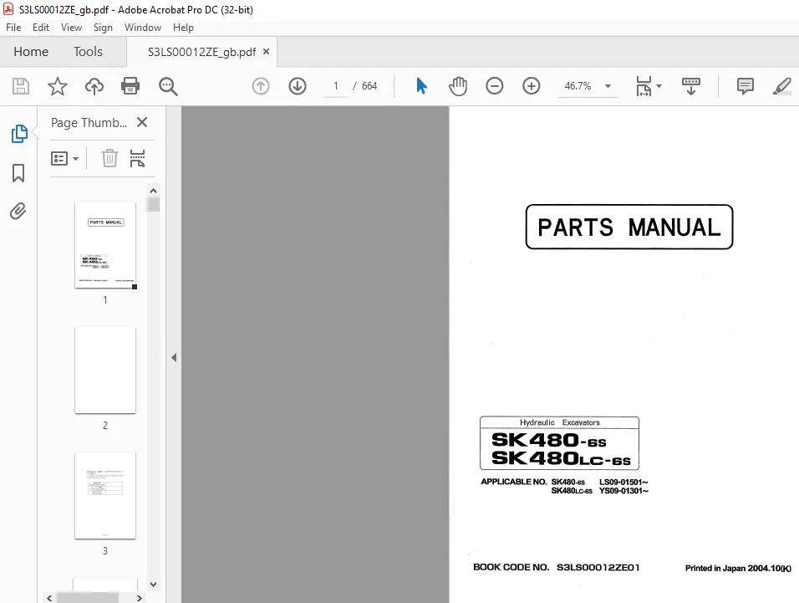Open the Sign menu
This screenshot has height=603, width=799.
click(103, 28)
